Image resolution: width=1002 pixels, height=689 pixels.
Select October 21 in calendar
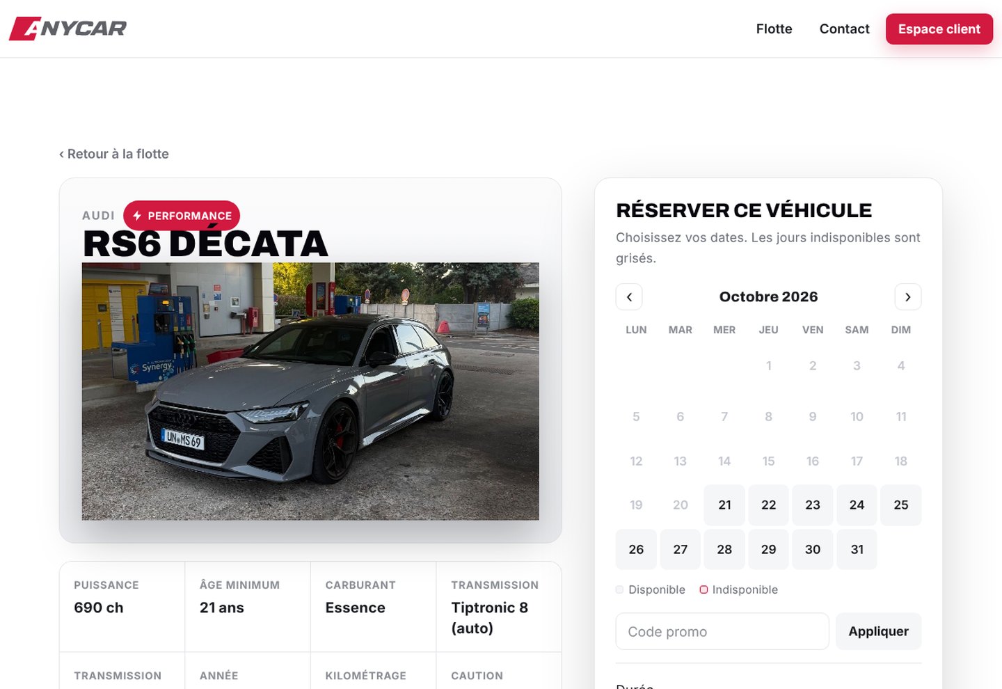(x=724, y=505)
